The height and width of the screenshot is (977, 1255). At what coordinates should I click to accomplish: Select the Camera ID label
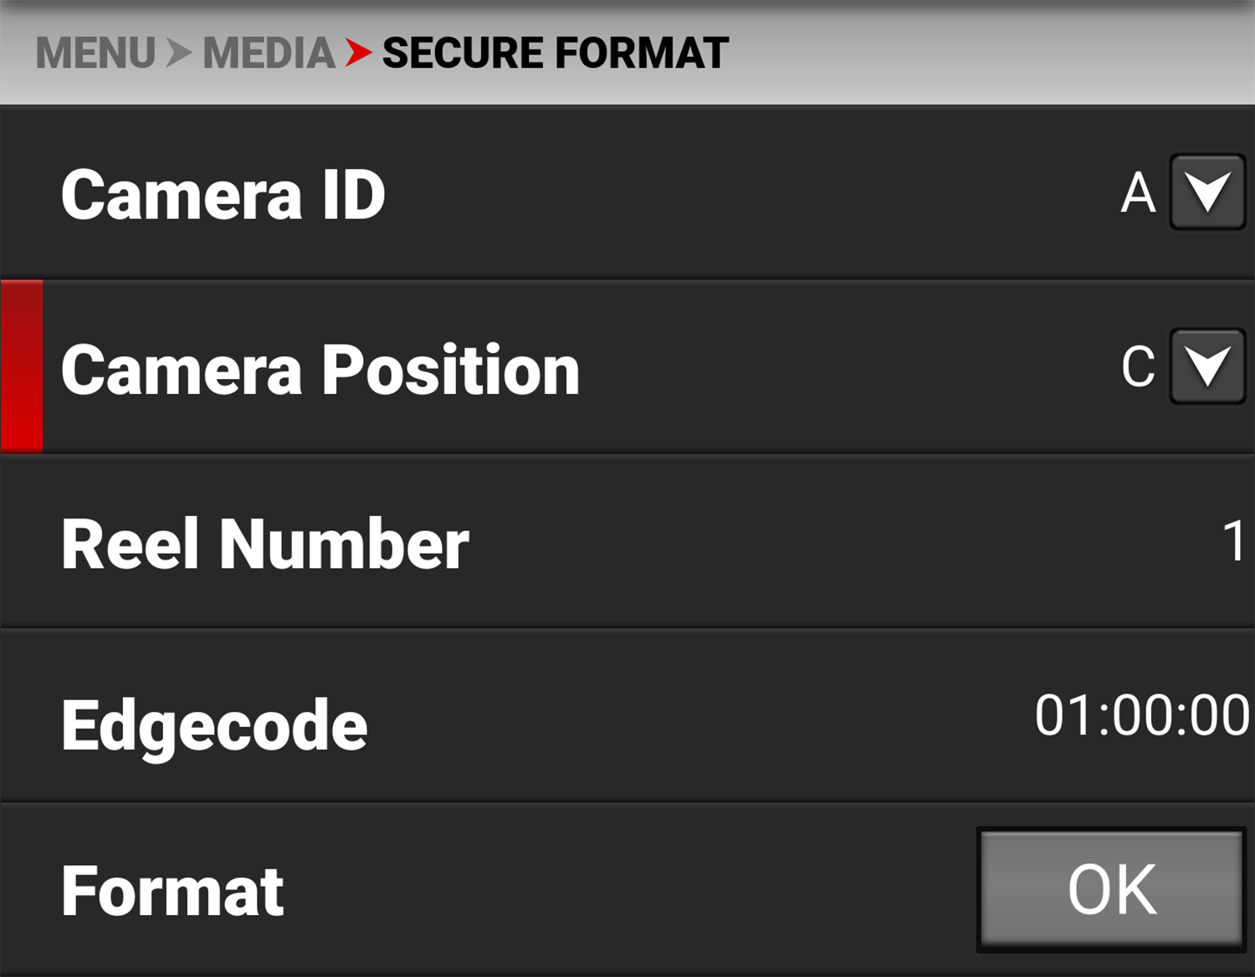223,195
